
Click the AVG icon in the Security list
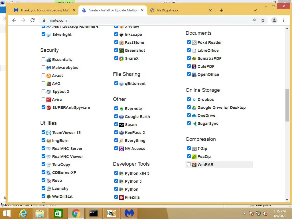pyautogui.click(x=48, y=84)
